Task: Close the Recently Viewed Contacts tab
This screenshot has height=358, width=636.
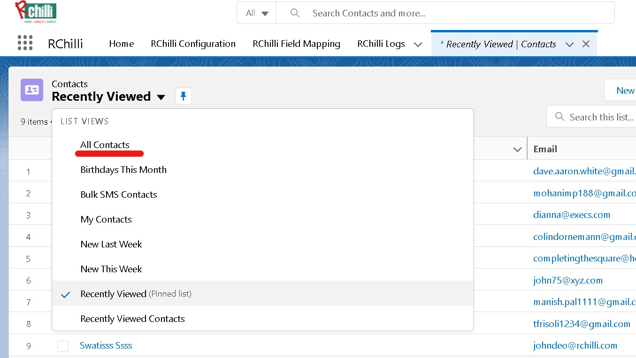Action: [x=586, y=44]
